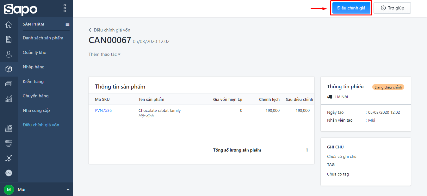Open SKU link PVN7536
Image resolution: width=427 pixels, height=196 pixels.
(103, 111)
